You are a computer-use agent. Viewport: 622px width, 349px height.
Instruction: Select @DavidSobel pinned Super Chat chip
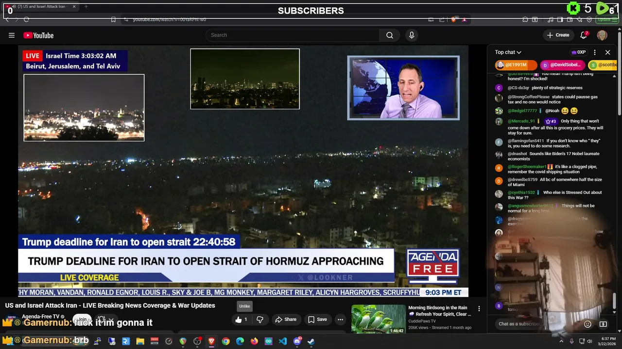click(x=562, y=65)
